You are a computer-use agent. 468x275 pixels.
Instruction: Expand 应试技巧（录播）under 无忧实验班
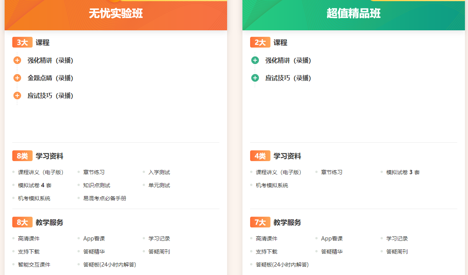(x=50, y=96)
